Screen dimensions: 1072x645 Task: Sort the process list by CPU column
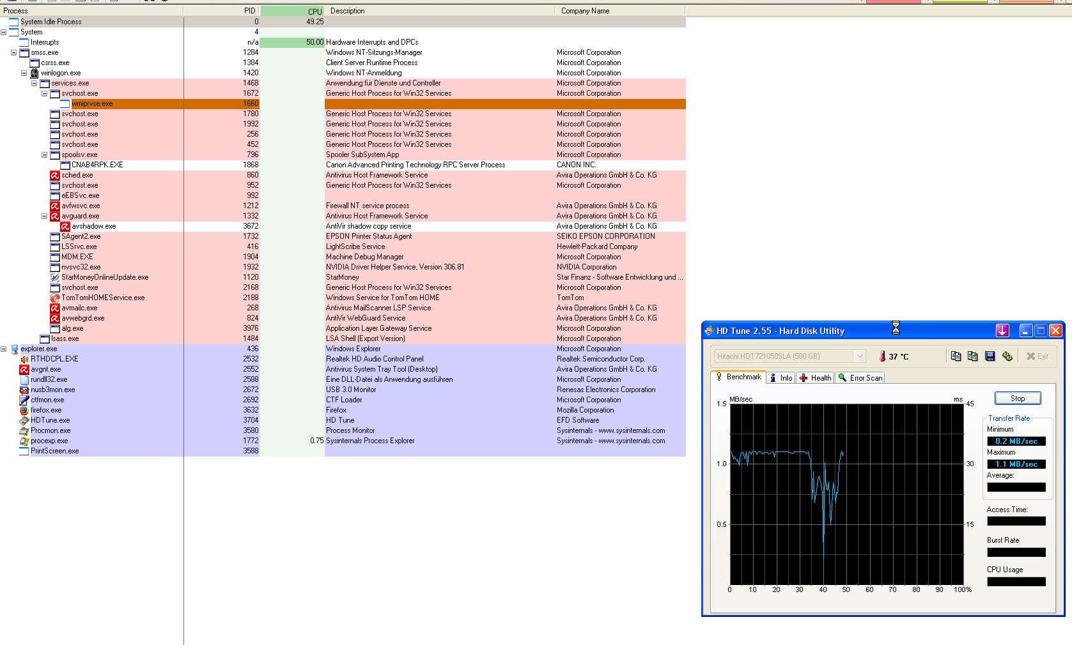[x=292, y=11]
